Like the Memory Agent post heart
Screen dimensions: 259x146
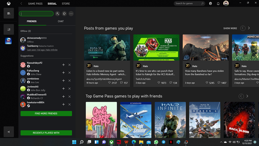point(109,82)
